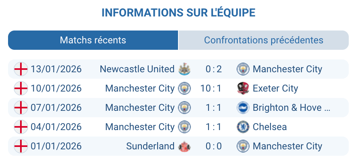Click the 04/01/2026 match date

[x=56, y=127]
